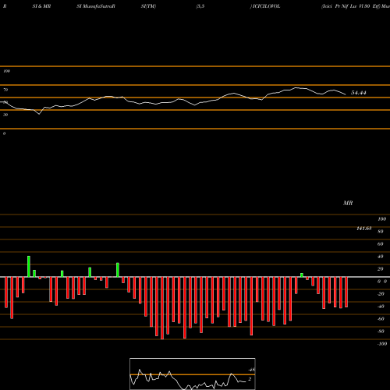Click the end point of the white RSI line
390x390 pixels.
coord(346,94)
